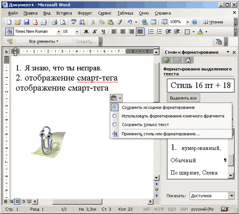Viewport: 239px width, 214px height.
Task: Apply font color with the A icon
Action: (200, 32)
